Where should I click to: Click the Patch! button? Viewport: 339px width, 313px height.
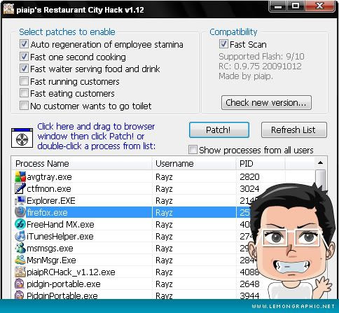(219, 130)
